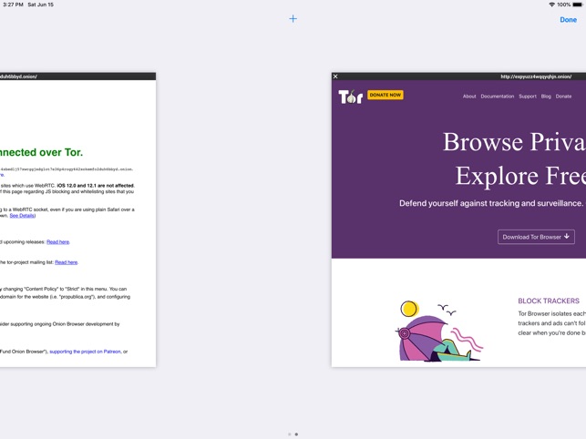
Task: Click the yellow DONATE NOW button
Action: (x=386, y=95)
